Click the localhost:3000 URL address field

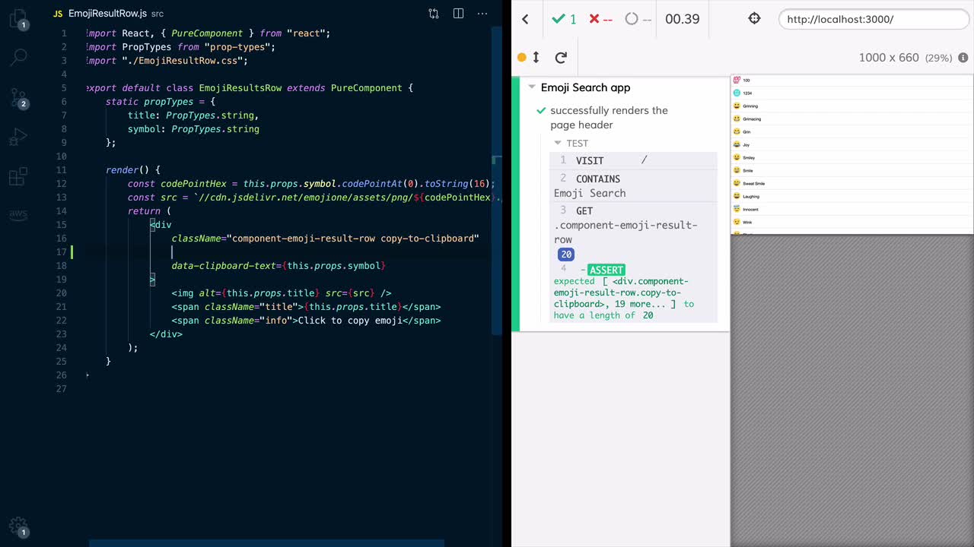tap(874, 19)
